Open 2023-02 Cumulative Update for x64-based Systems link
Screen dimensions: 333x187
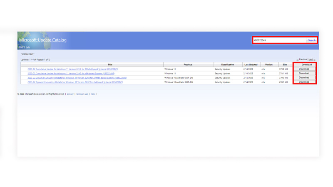tap(71, 74)
